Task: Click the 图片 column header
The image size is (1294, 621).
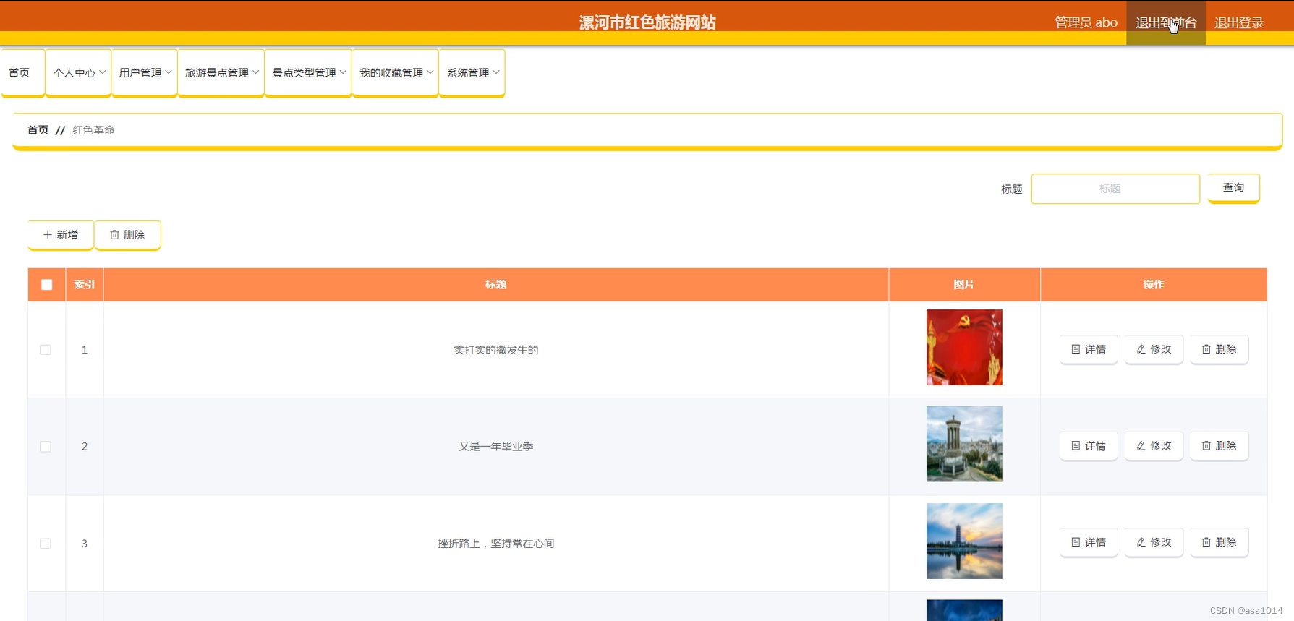Action: click(x=964, y=285)
